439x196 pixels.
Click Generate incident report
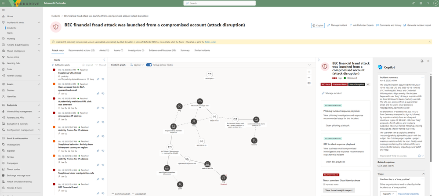(417, 25)
